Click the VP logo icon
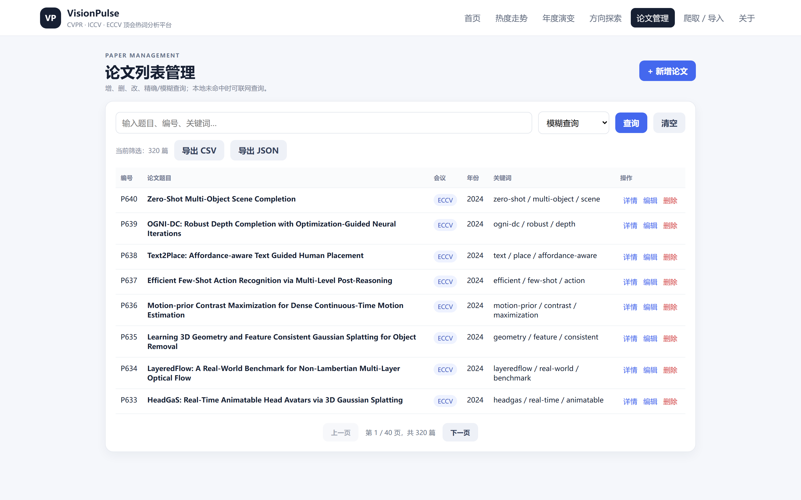The width and height of the screenshot is (801, 500). coord(50,18)
